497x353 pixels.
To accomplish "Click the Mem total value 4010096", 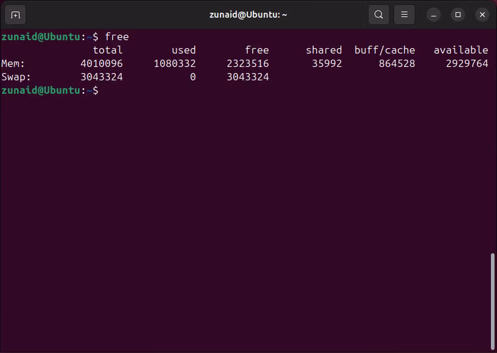I will 101,63.
